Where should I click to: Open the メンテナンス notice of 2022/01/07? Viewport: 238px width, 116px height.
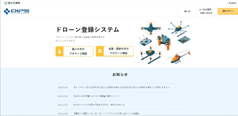tap(122, 87)
